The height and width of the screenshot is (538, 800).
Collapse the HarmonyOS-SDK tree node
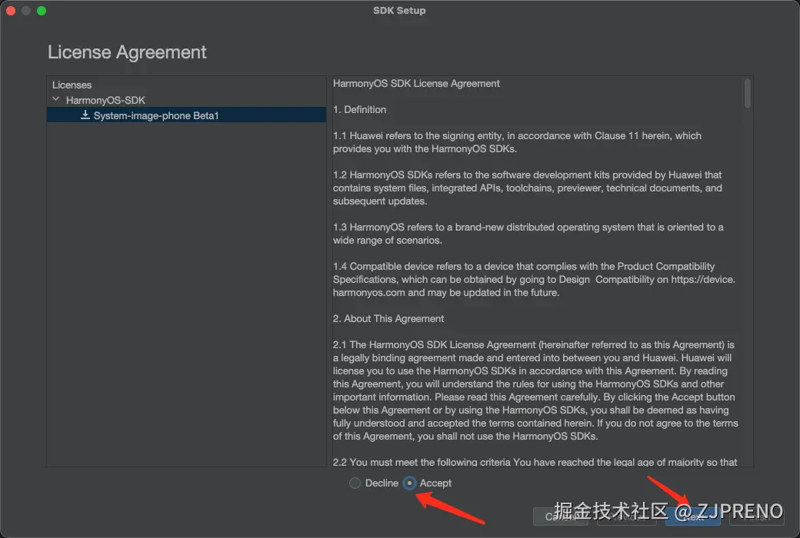click(x=55, y=99)
